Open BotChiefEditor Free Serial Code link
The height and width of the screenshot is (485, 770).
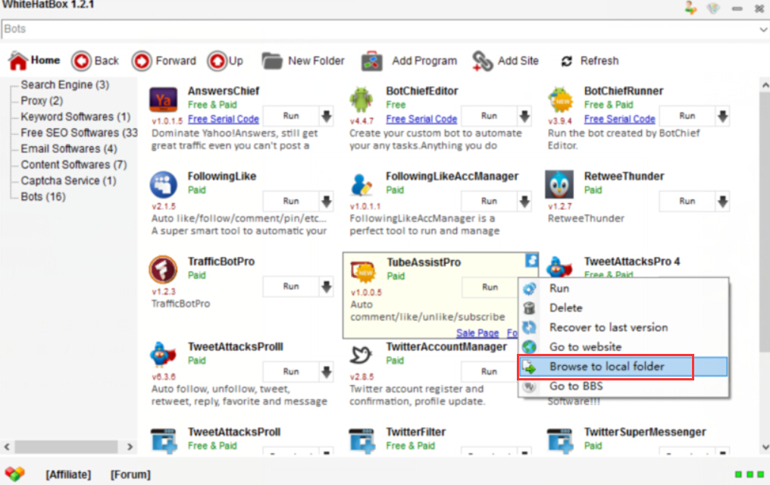pos(421,119)
